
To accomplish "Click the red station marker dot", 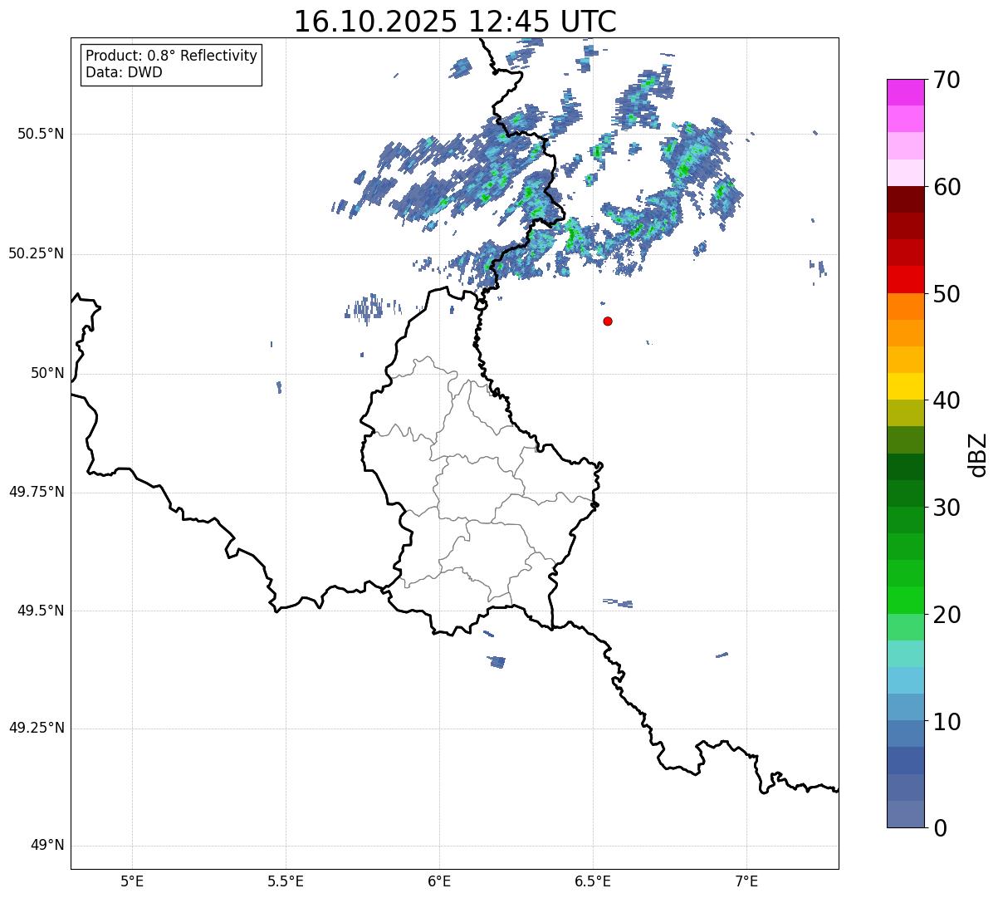I will pyautogui.click(x=608, y=321).
